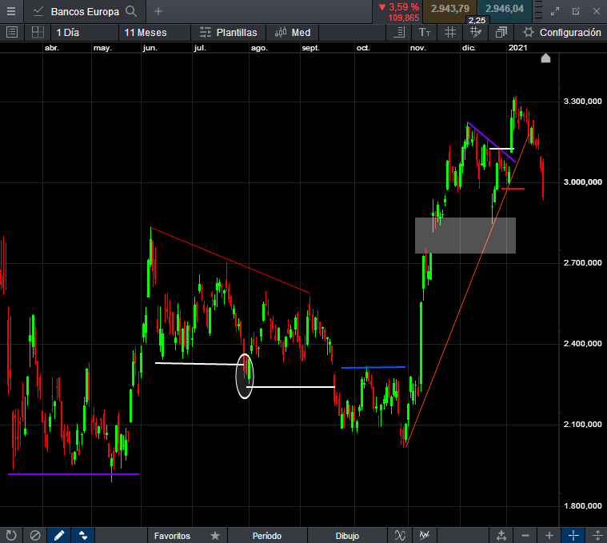Click the sell price 2.943,79
This screenshot has height=543, width=607.
(x=449, y=9)
